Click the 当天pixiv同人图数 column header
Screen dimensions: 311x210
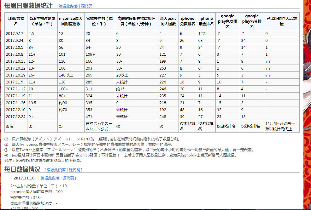pos(168,21)
